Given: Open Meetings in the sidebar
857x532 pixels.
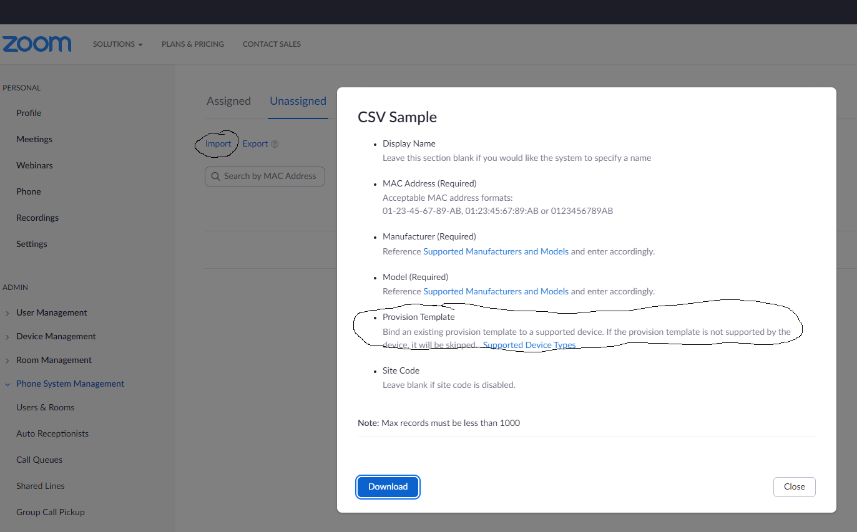Looking at the screenshot, I should click(x=34, y=139).
